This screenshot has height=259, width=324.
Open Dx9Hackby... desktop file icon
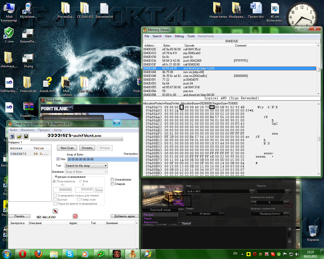point(9,84)
